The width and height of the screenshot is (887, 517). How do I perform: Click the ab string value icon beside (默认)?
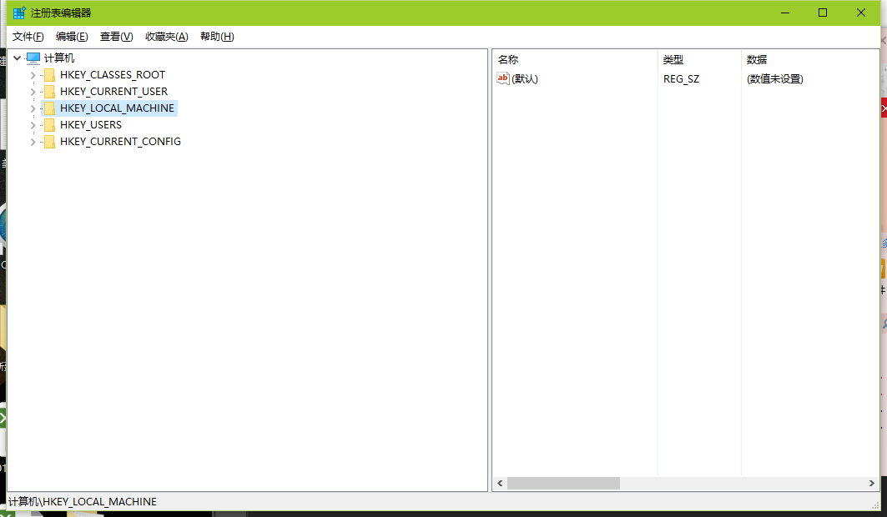point(502,78)
